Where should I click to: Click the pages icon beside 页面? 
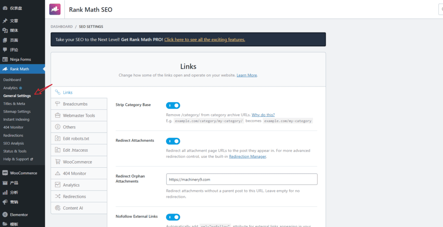[x=5, y=40]
